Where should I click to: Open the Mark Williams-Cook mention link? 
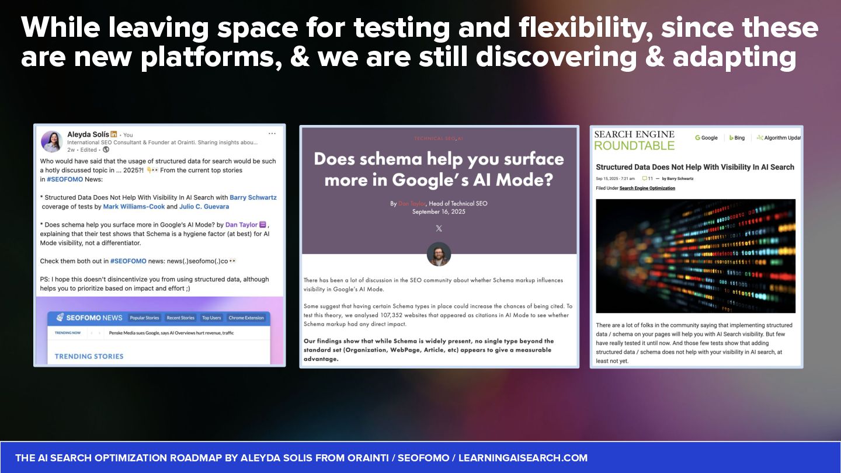pyautogui.click(x=134, y=207)
